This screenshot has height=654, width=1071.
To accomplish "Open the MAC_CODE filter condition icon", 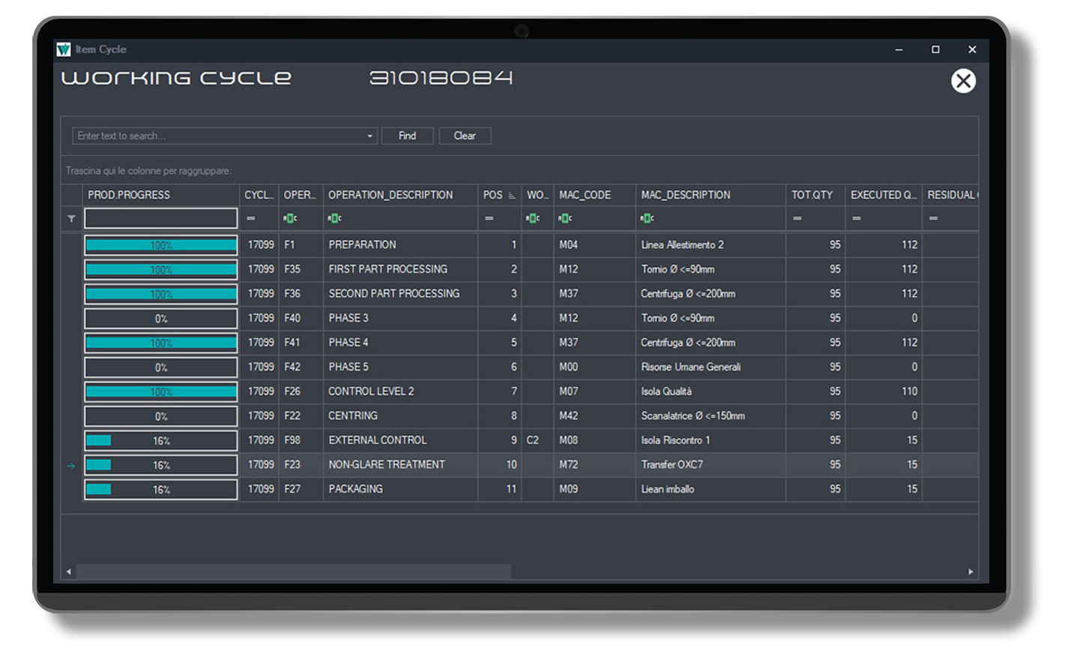I will pos(566,218).
